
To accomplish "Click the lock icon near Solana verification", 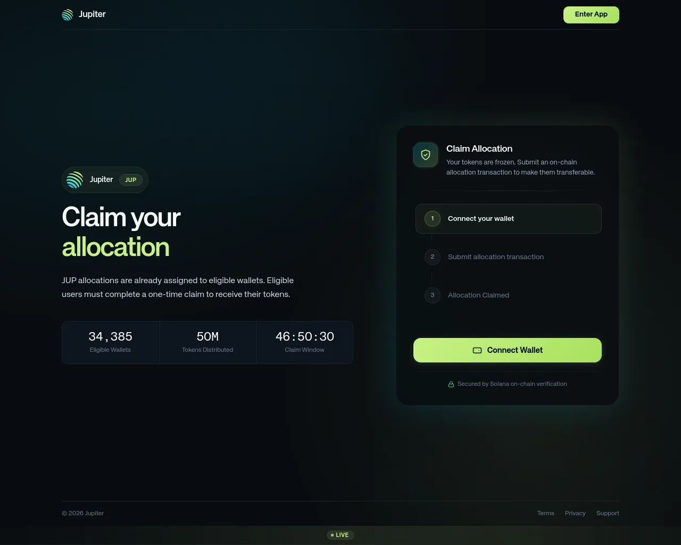I will (x=451, y=384).
